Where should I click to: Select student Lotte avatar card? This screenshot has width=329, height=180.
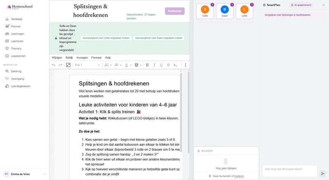[x=244, y=11]
